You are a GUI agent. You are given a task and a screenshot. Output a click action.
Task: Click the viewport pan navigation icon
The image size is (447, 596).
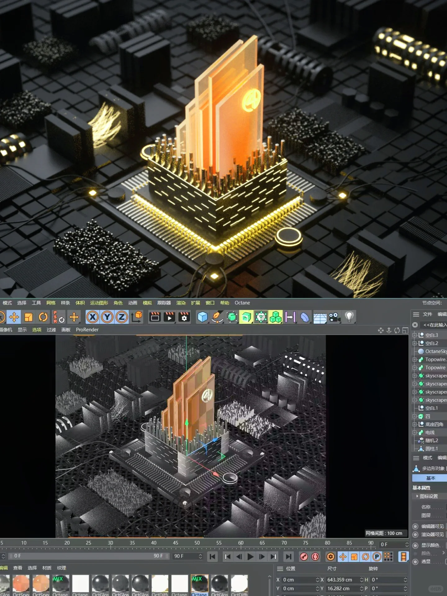click(x=381, y=330)
